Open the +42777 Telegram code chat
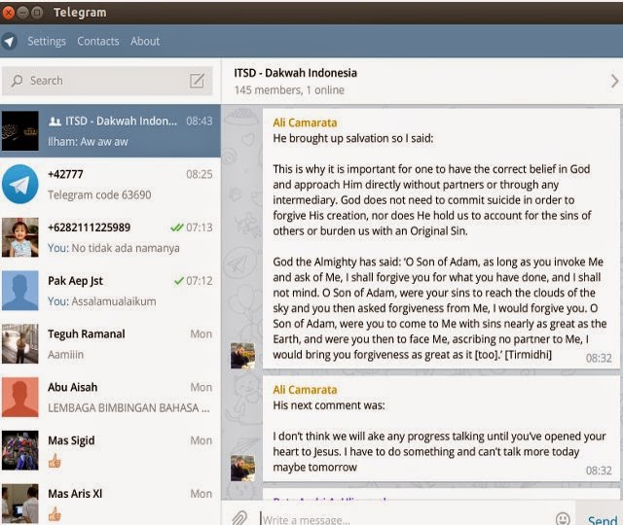623x525 pixels. [110, 184]
